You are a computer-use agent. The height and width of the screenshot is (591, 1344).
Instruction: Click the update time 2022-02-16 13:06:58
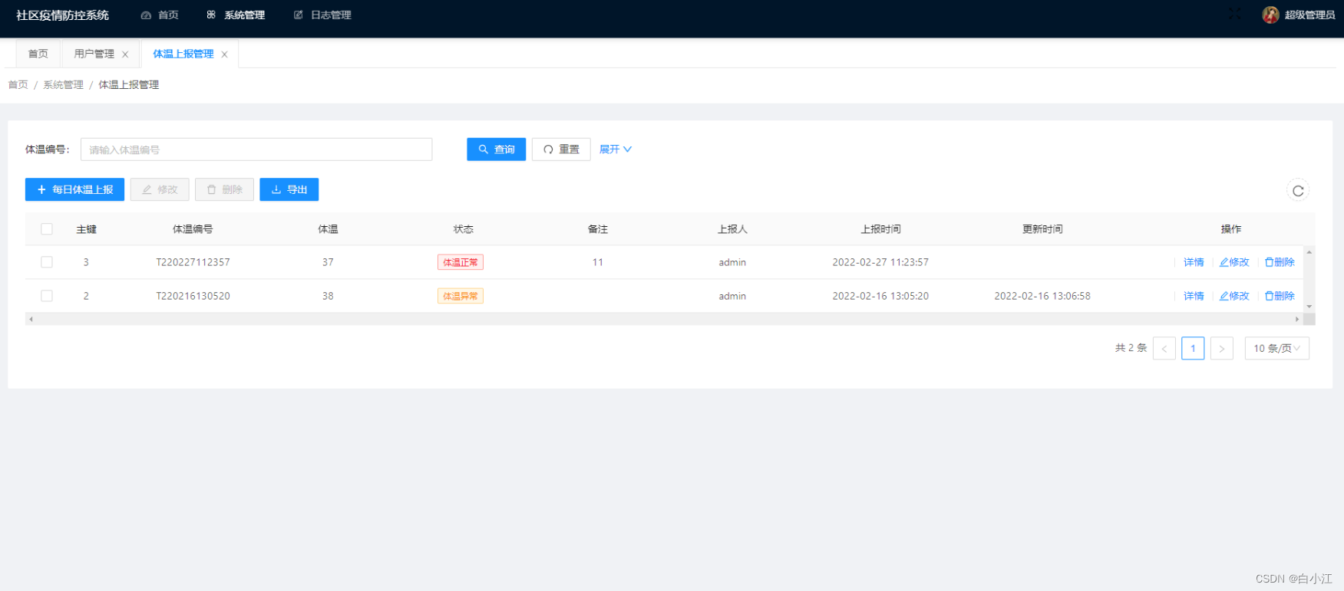point(1042,296)
